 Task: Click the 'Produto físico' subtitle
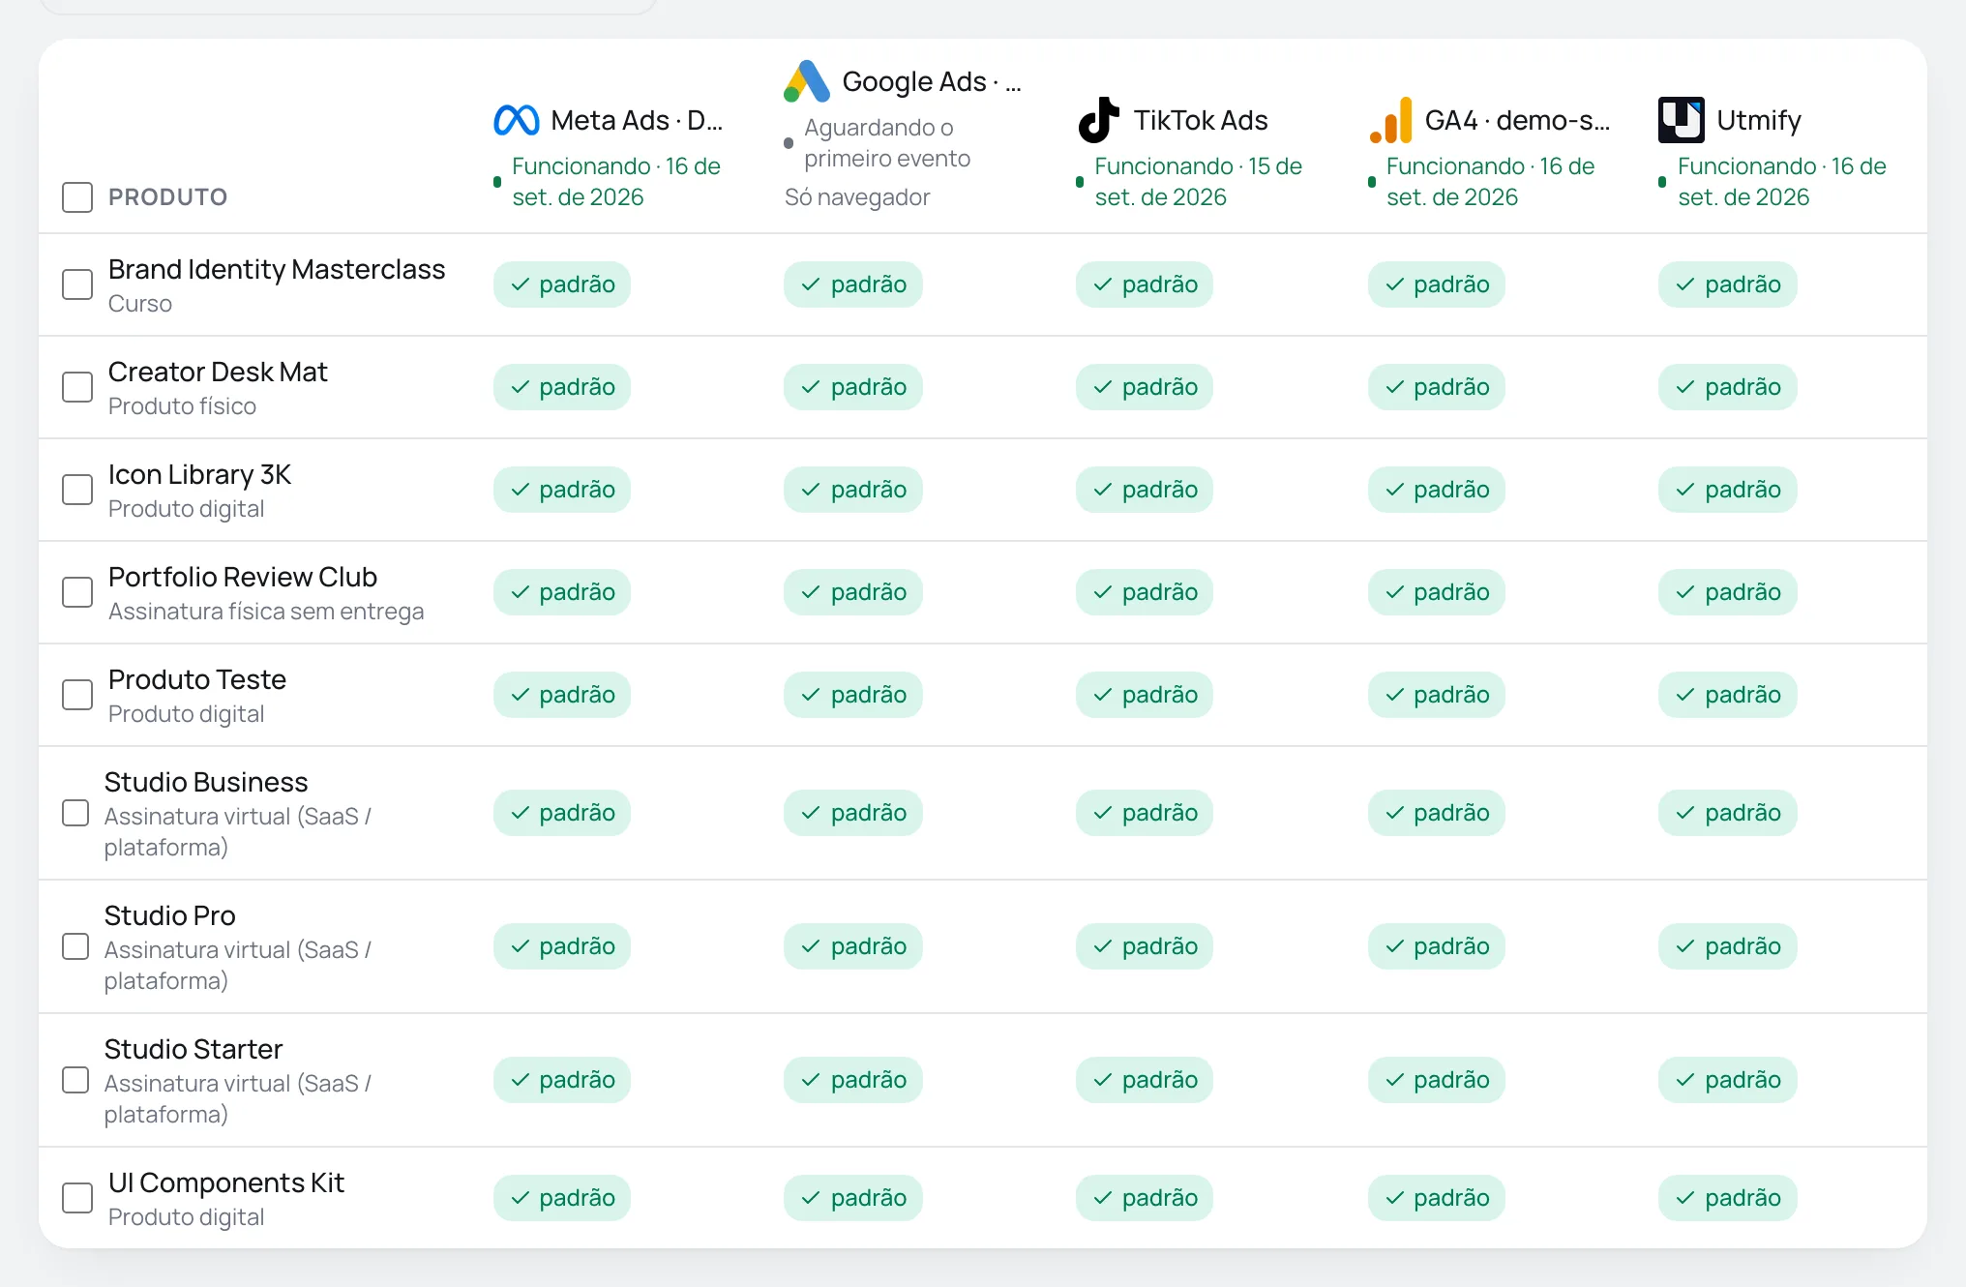(x=182, y=406)
